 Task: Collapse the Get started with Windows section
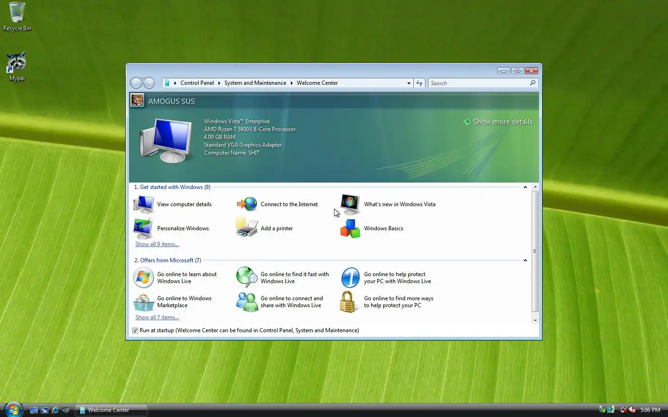tap(525, 187)
